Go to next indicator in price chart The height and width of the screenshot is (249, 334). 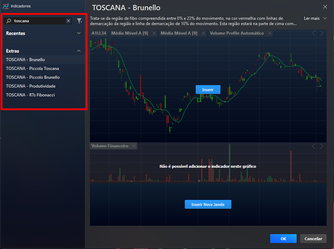click(322, 33)
